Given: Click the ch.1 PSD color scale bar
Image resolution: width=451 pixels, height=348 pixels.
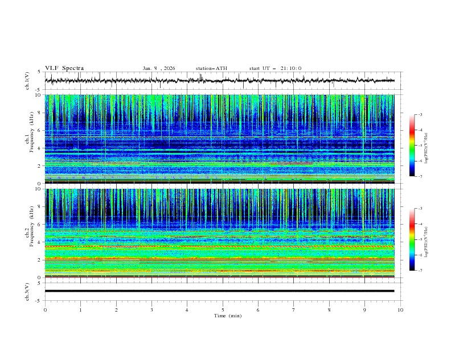Looking at the screenshot, I should coord(412,146).
